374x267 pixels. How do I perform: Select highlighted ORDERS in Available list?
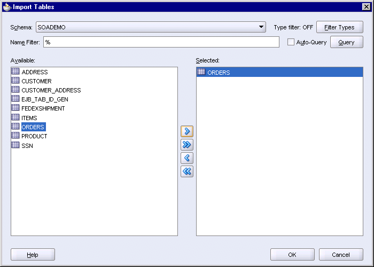pyautogui.click(x=33, y=127)
